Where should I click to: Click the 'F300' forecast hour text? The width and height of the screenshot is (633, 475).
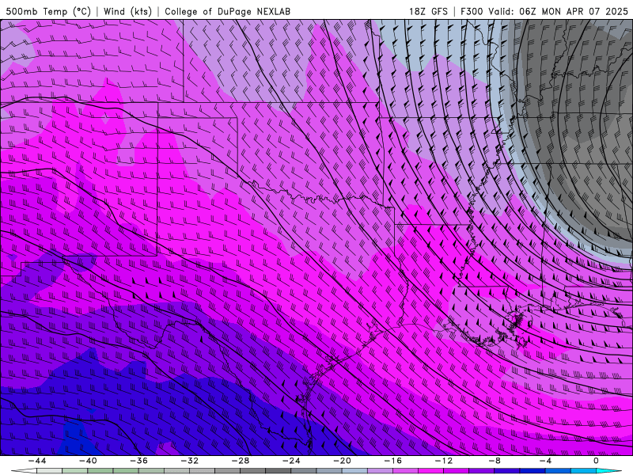click(x=472, y=11)
